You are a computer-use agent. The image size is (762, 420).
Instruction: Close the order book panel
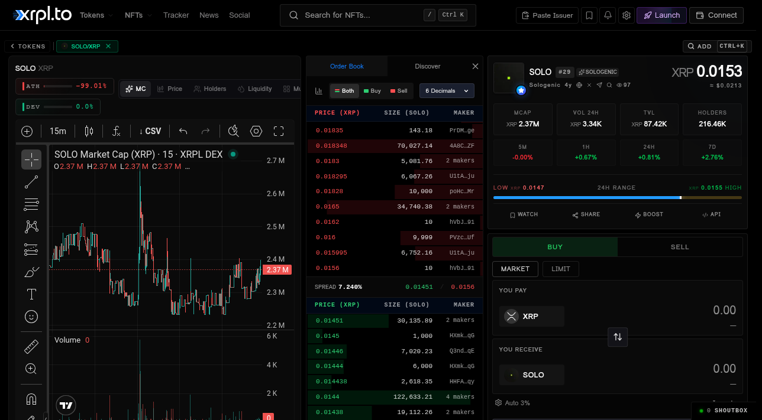475,66
